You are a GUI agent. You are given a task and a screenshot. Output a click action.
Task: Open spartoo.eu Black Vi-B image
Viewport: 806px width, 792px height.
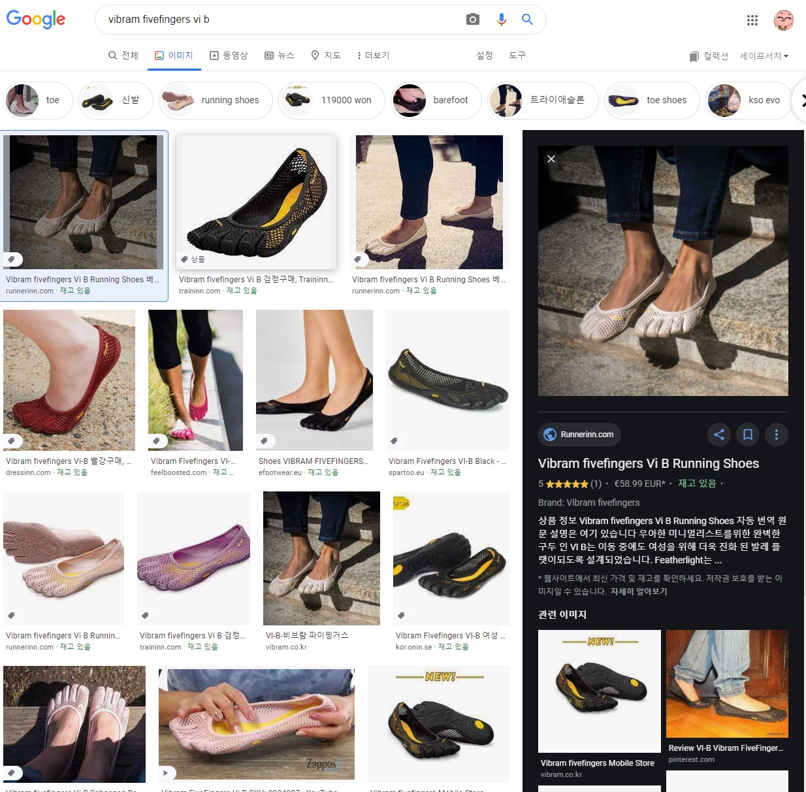447,380
